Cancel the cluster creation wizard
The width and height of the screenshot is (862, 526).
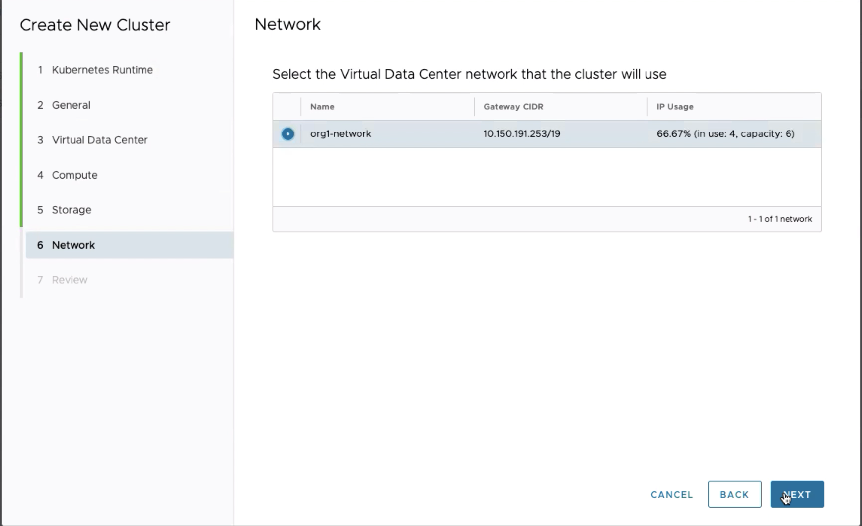[x=671, y=495]
